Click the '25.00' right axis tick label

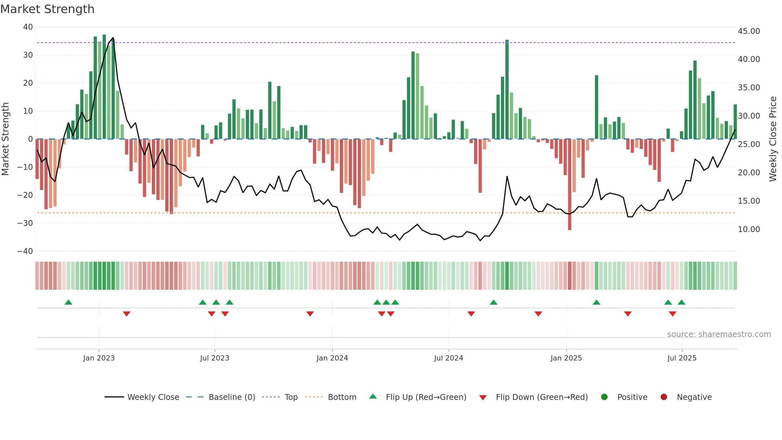749,144
